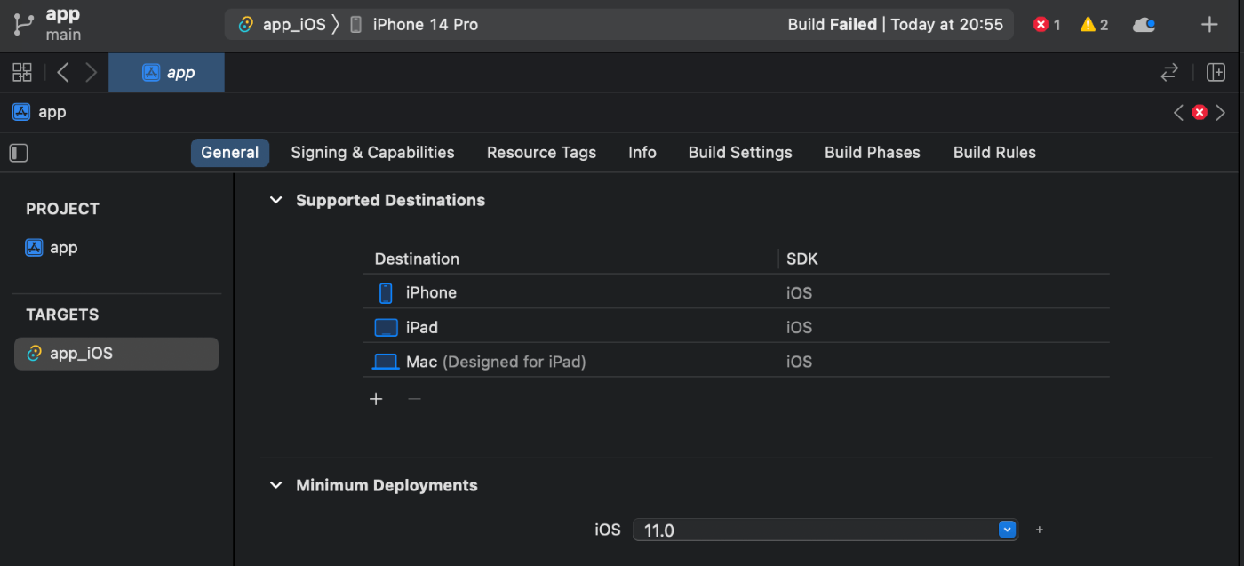Go forward in editor history

91,73
